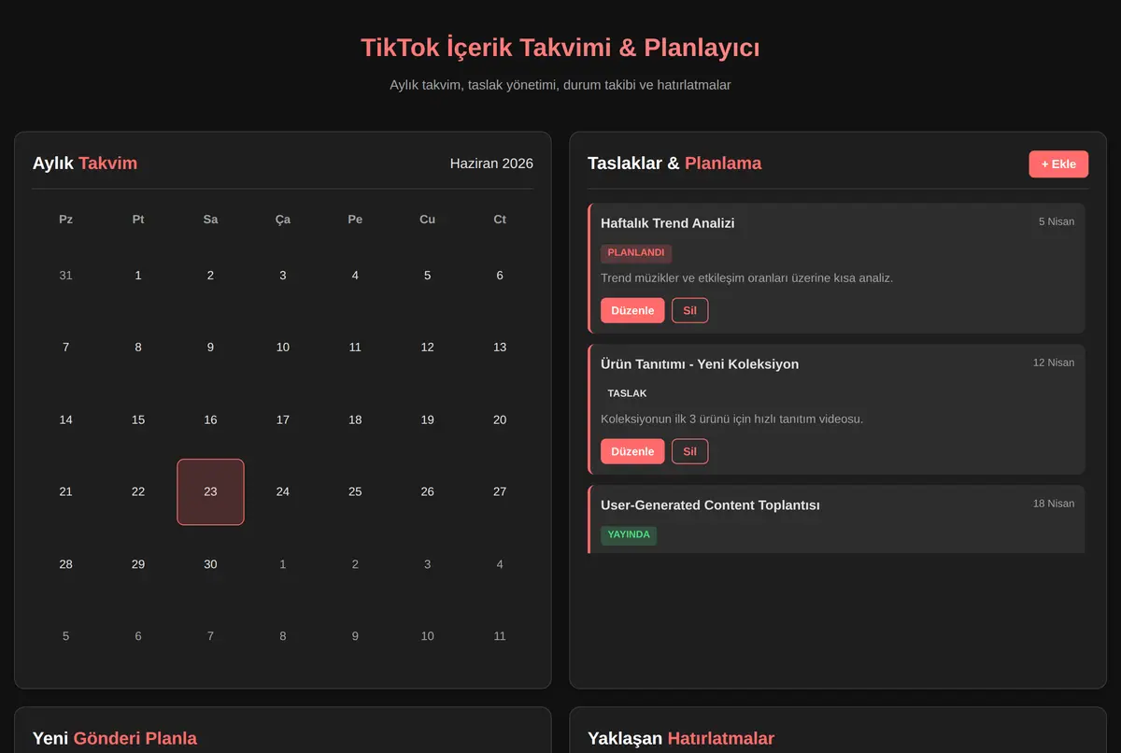This screenshot has width=1121, height=753.
Task: Click day 20 in the calendar
Action: (x=500, y=419)
